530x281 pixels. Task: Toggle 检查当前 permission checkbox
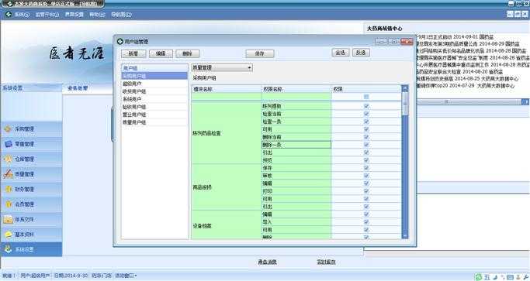366,114
